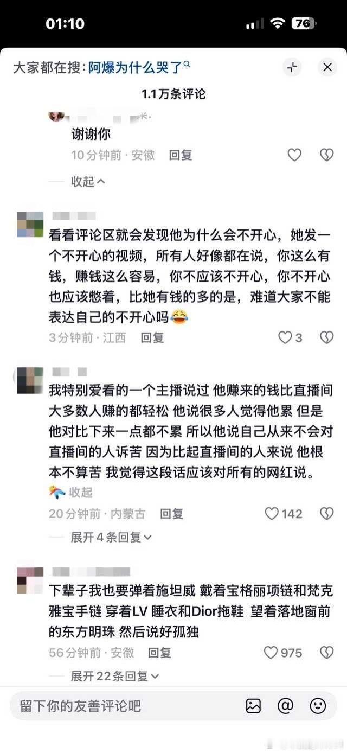347x753 pixels.
Task: Like the 谢谢你 comment with the heart
Action: [x=294, y=155]
